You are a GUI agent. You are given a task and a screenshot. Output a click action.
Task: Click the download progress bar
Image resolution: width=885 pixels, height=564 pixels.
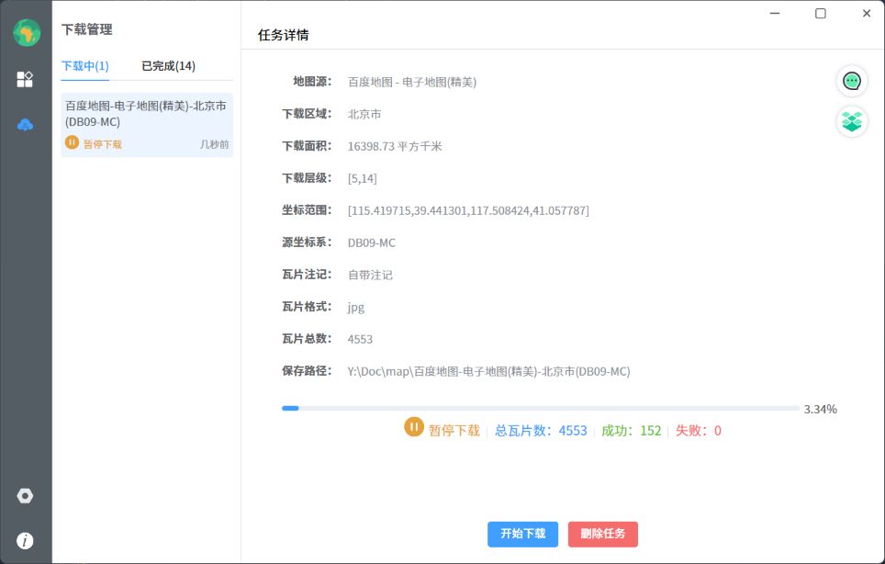coord(540,408)
